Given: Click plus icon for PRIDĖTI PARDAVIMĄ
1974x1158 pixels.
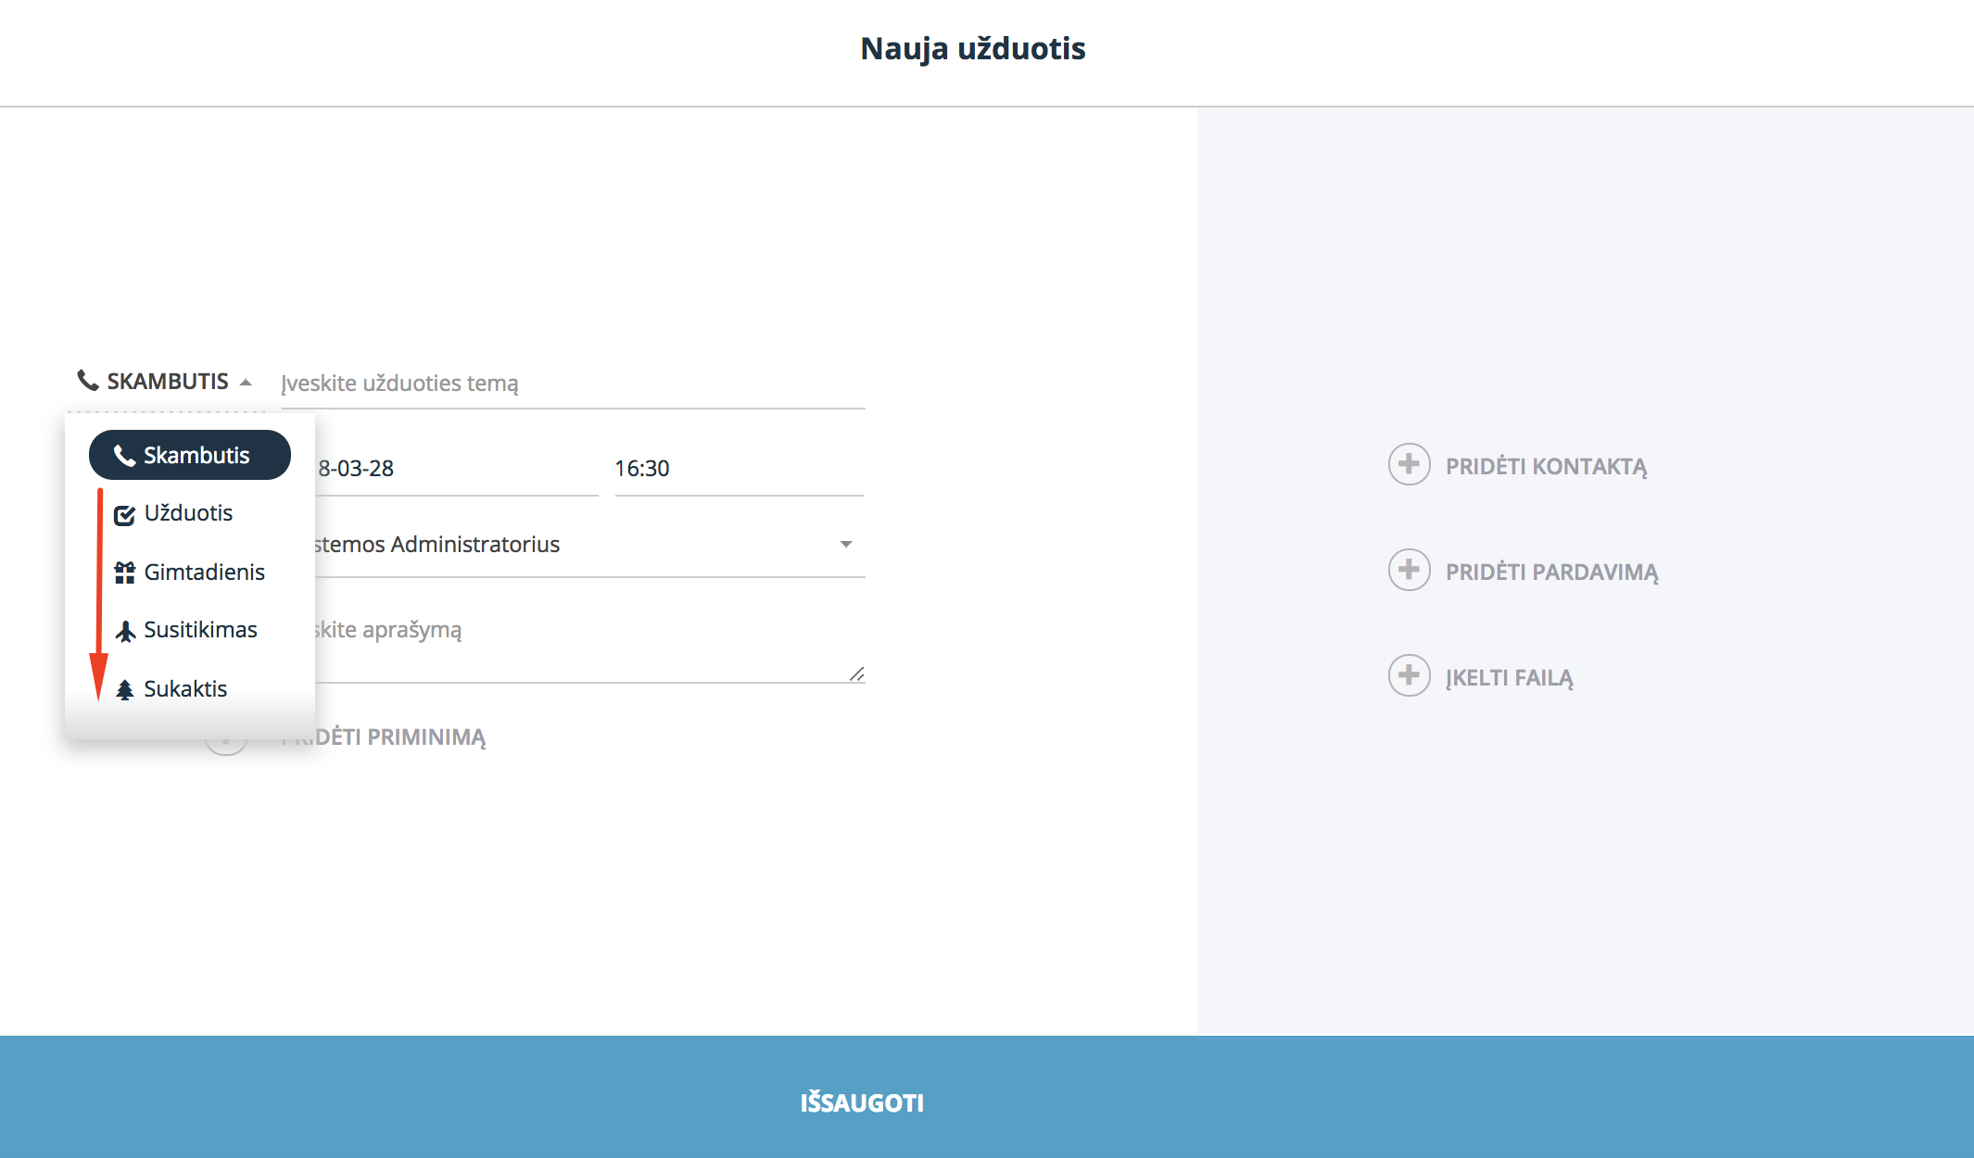Looking at the screenshot, I should click(1409, 570).
